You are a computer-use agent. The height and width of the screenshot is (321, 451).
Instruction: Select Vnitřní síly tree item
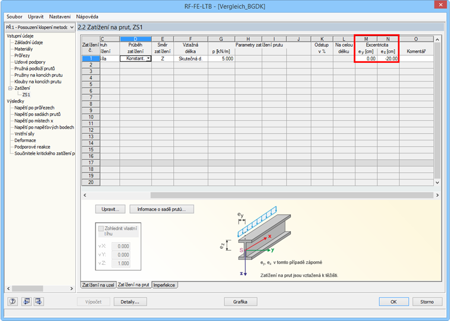(24, 134)
